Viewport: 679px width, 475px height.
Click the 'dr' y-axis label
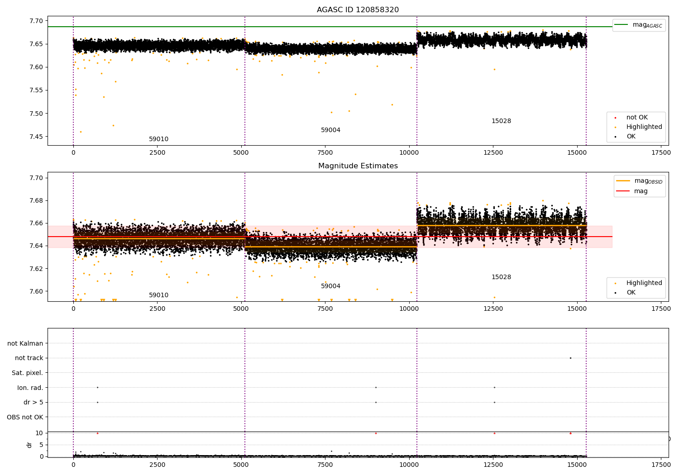point(29,445)
